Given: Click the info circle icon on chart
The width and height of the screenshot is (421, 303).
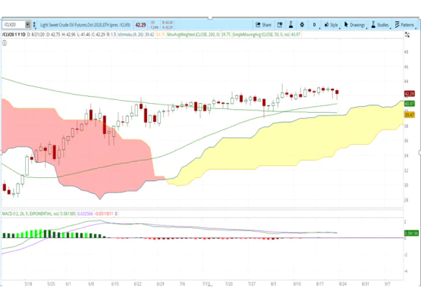Looking at the screenshot, I should pyautogui.click(x=5, y=43).
